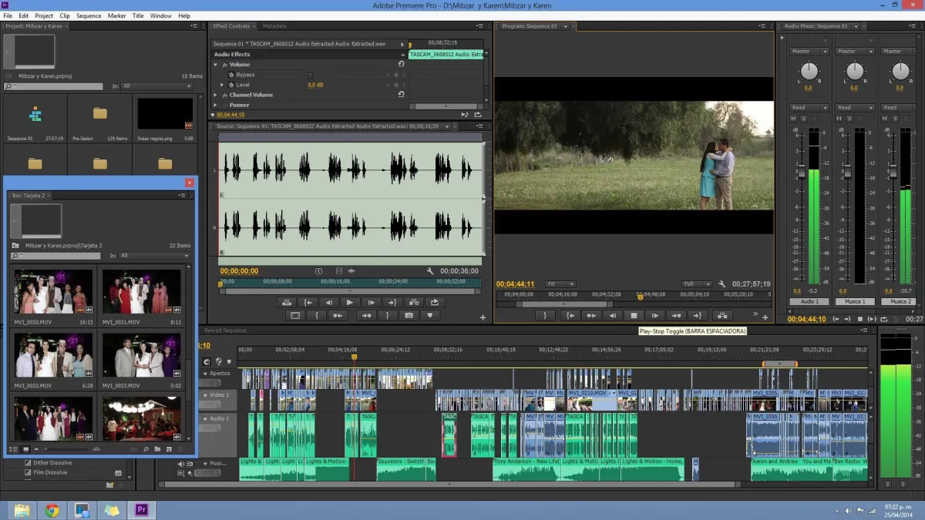Click the Premiere Pro taskbar icon

coord(142,509)
